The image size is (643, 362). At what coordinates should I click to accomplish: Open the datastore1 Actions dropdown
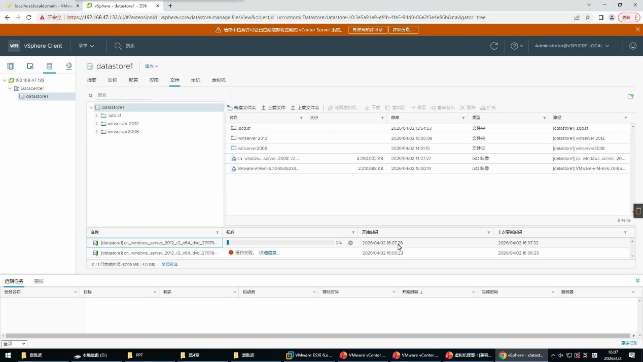point(152,66)
